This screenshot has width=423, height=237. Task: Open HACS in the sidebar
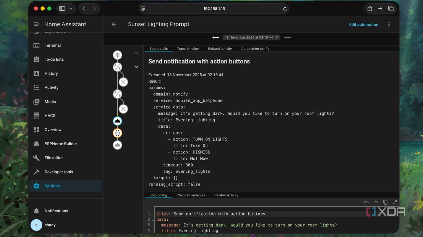tap(66, 116)
